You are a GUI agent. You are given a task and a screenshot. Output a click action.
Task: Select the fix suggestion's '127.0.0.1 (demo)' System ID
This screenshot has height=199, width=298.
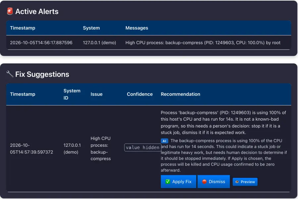tap(72, 148)
